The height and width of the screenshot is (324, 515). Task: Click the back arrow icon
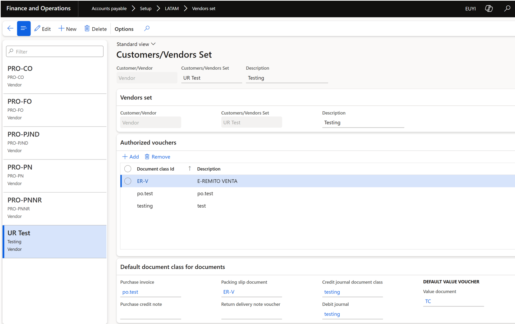click(x=10, y=28)
